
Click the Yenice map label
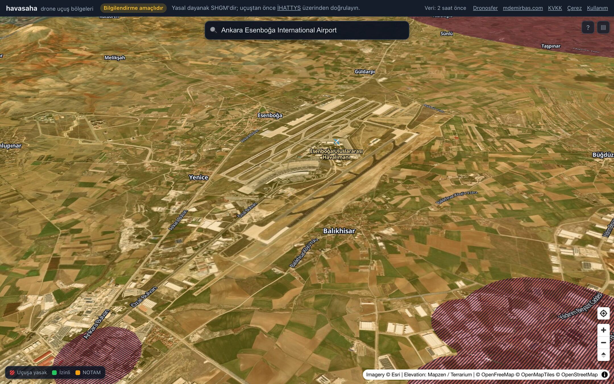(199, 177)
